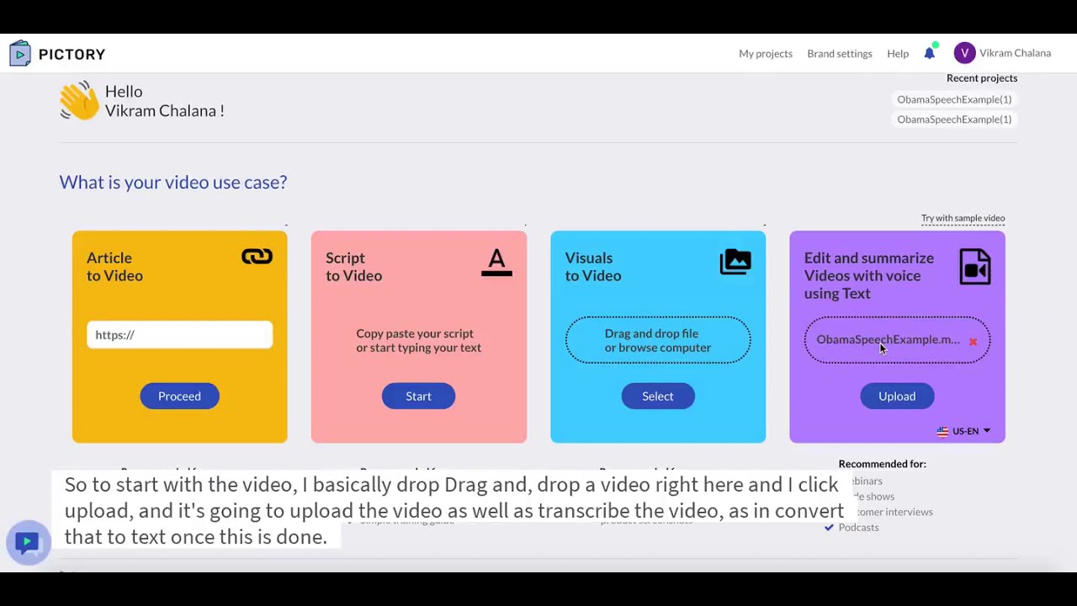Click the Hello Vikram Chalana greeting
This screenshot has height=606, width=1077.
pos(164,101)
